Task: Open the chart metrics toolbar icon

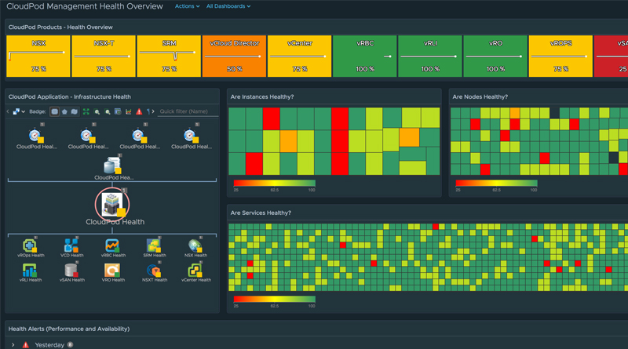Action: pos(128,111)
